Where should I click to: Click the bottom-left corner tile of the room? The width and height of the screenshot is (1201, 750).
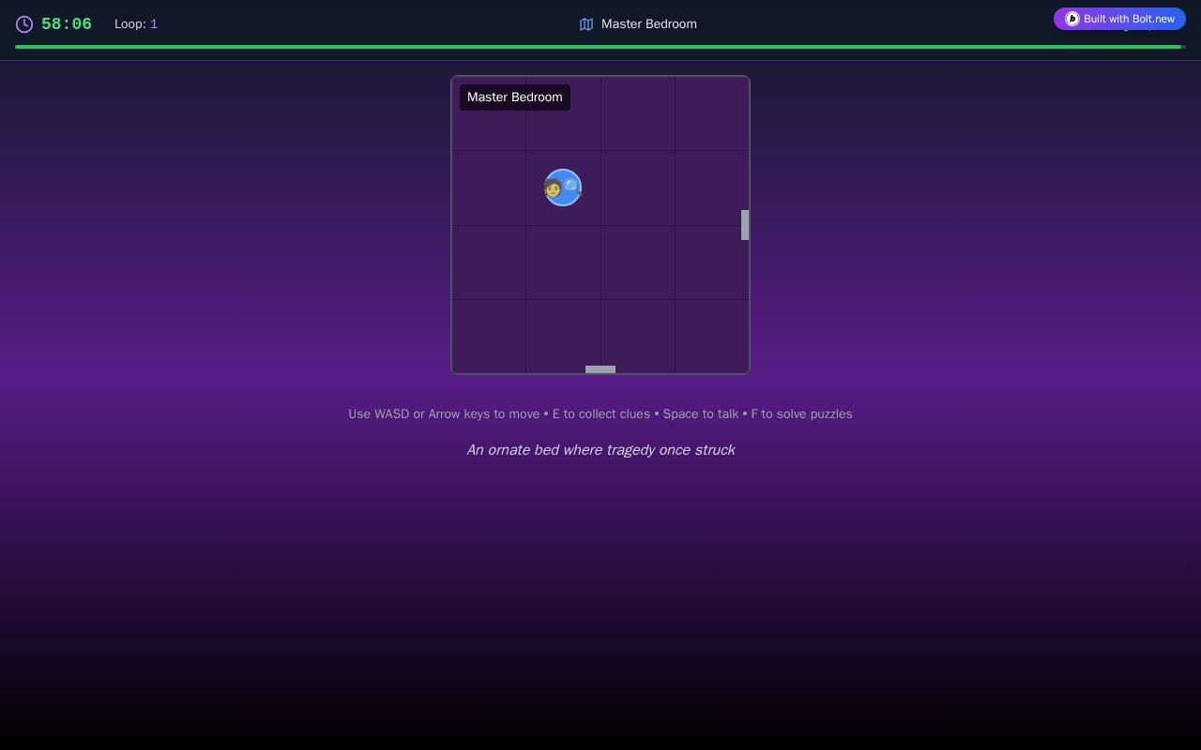coord(489,337)
